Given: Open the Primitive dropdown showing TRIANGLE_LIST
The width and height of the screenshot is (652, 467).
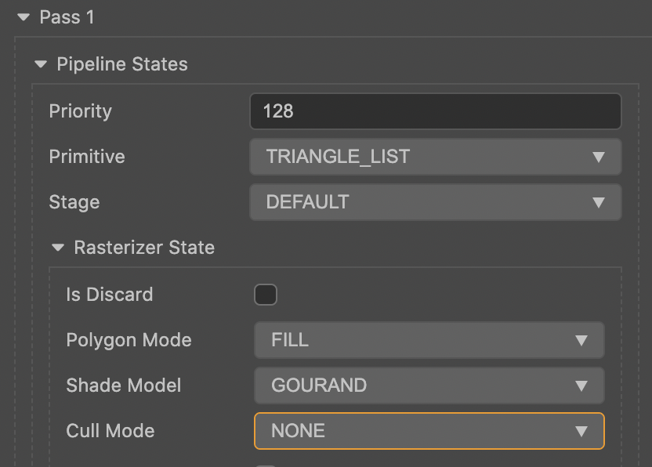Looking at the screenshot, I should point(435,157).
